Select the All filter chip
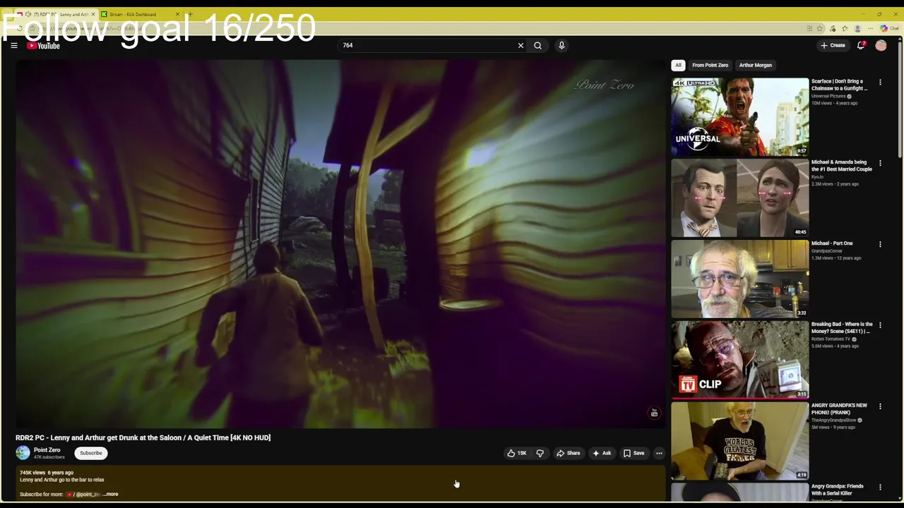The width and height of the screenshot is (904, 508). tap(678, 65)
